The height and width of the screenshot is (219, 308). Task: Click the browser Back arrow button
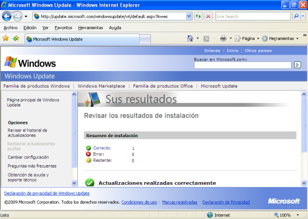coord(8,16)
